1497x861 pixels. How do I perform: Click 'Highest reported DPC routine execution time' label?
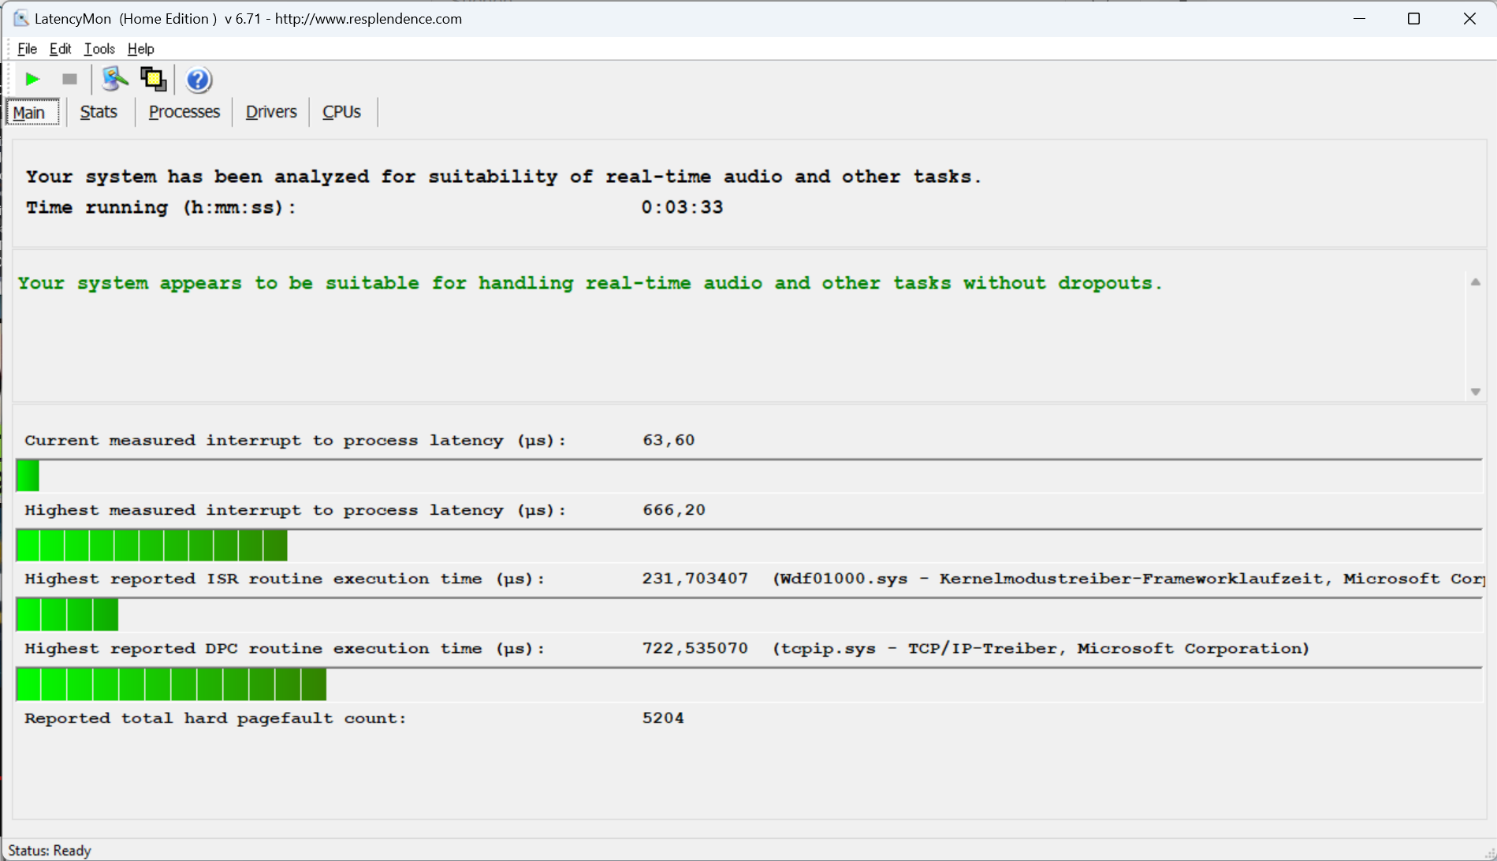click(285, 649)
